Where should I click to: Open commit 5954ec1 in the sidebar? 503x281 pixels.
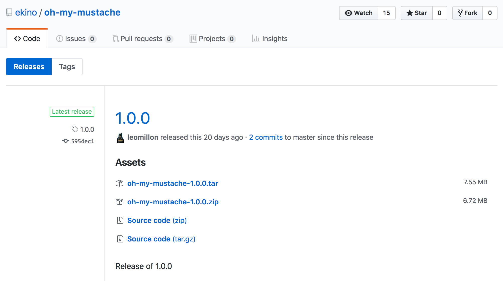(82, 141)
